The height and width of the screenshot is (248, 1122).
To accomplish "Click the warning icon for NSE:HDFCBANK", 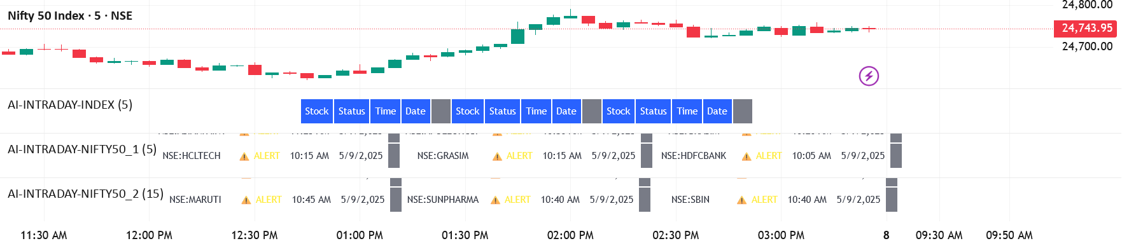I will [747, 156].
